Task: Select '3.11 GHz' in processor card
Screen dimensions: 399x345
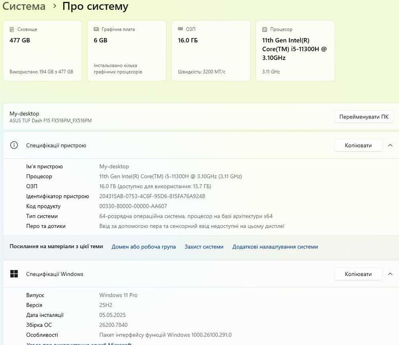Action: 271,72
